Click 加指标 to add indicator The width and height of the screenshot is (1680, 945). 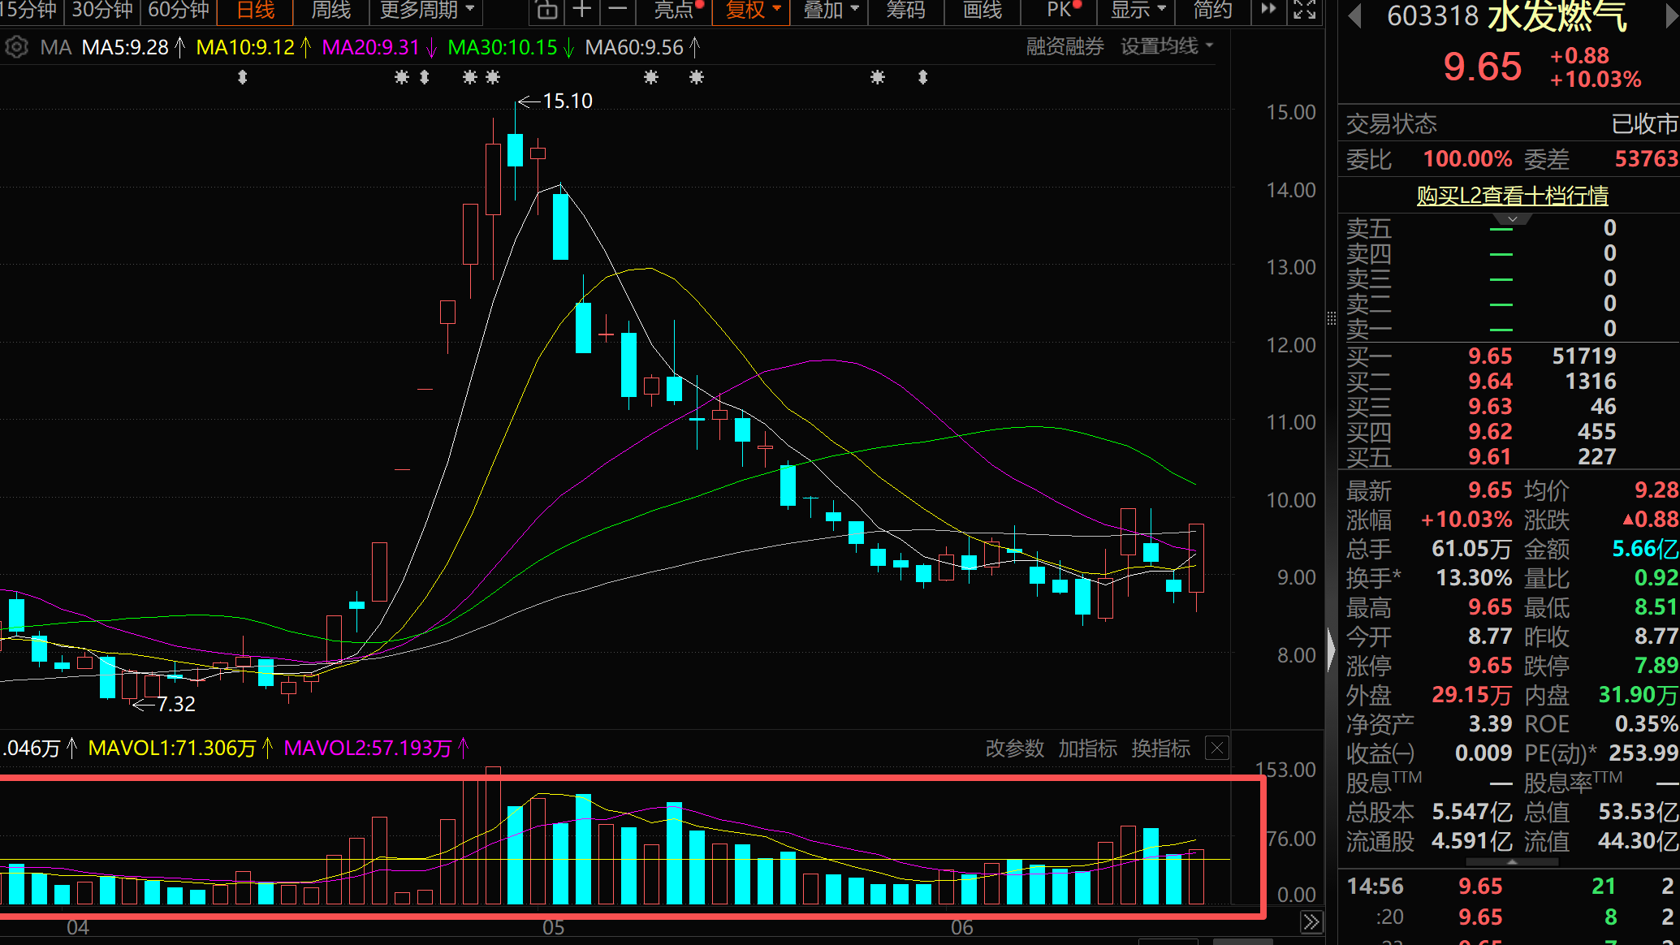click(1087, 748)
